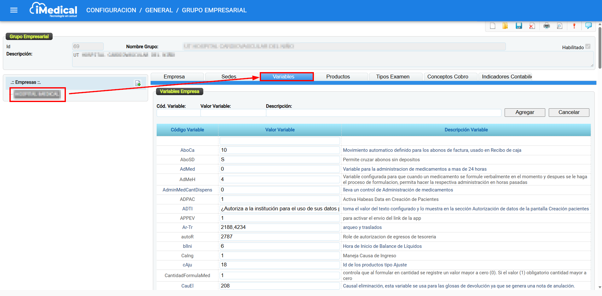The image size is (602, 296).
Task: Click add company icon in Empresas panel
Action: tap(138, 83)
